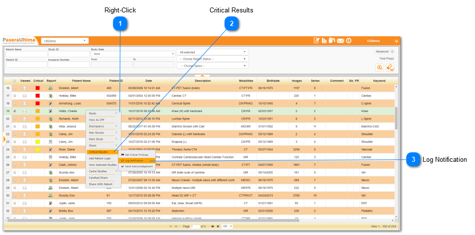
Task: Open the Choose Report Status dropdown
Action: [x=213, y=59]
